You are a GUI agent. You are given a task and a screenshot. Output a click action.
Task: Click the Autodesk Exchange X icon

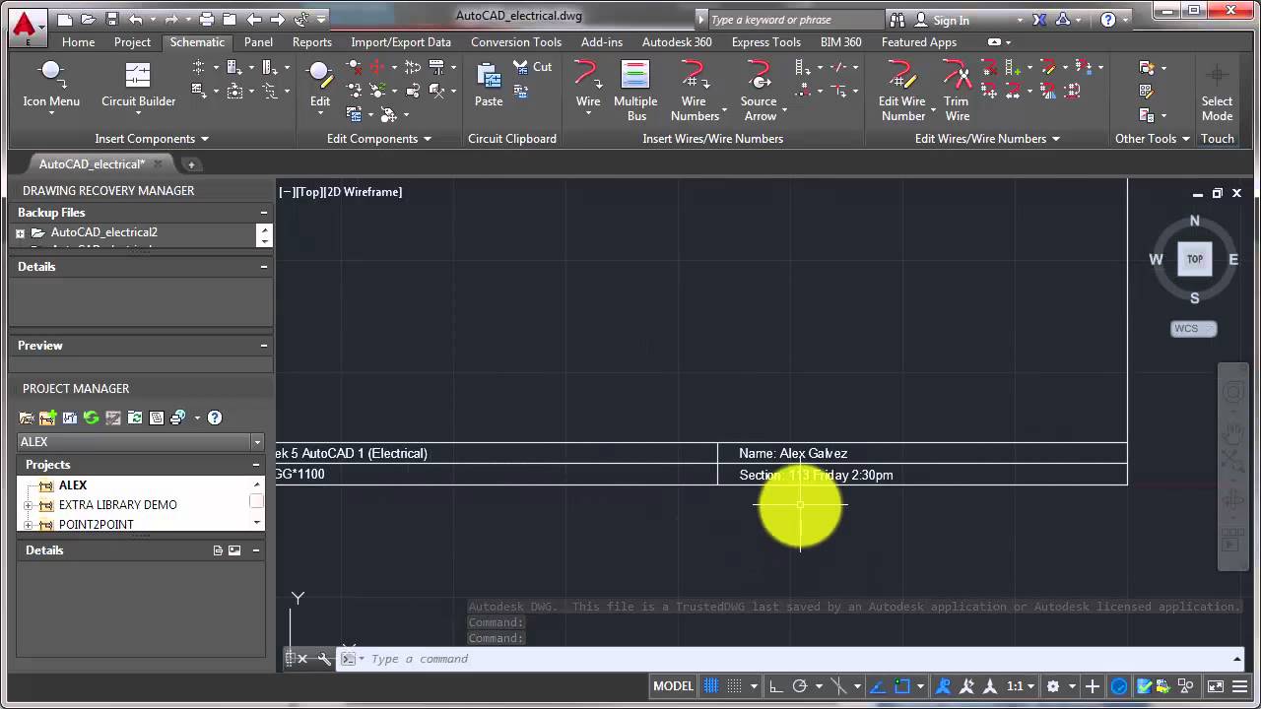1039,20
